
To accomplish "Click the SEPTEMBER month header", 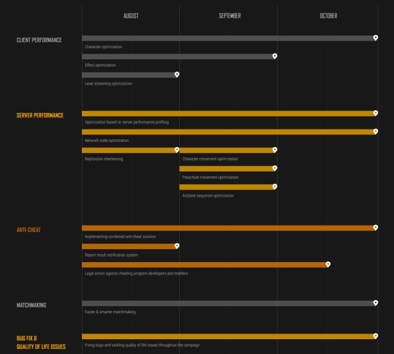I will point(230,16).
